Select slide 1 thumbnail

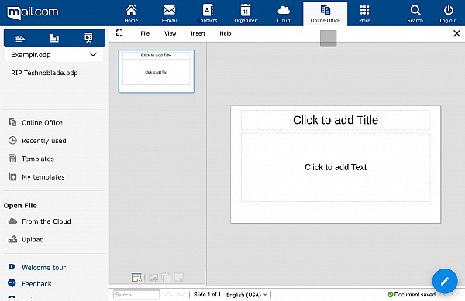click(x=157, y=71)
